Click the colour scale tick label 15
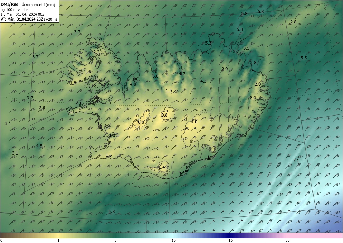 pos(230,241)
